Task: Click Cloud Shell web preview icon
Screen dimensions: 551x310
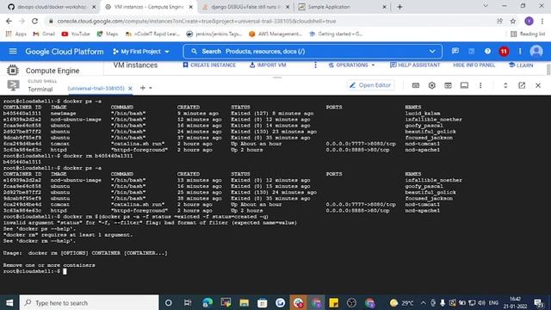Action: pos(448,85)
